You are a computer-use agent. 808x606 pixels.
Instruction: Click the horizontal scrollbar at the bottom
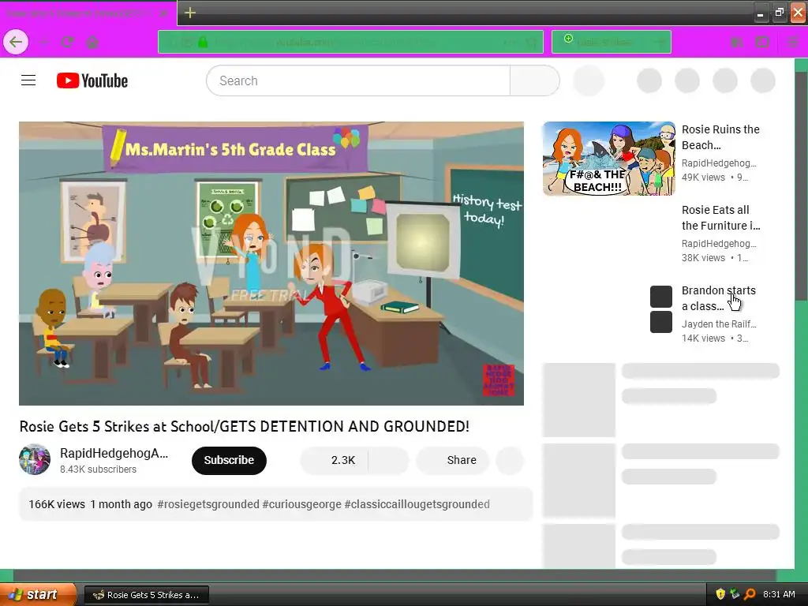pyautogui.click(x=395, y=575)
